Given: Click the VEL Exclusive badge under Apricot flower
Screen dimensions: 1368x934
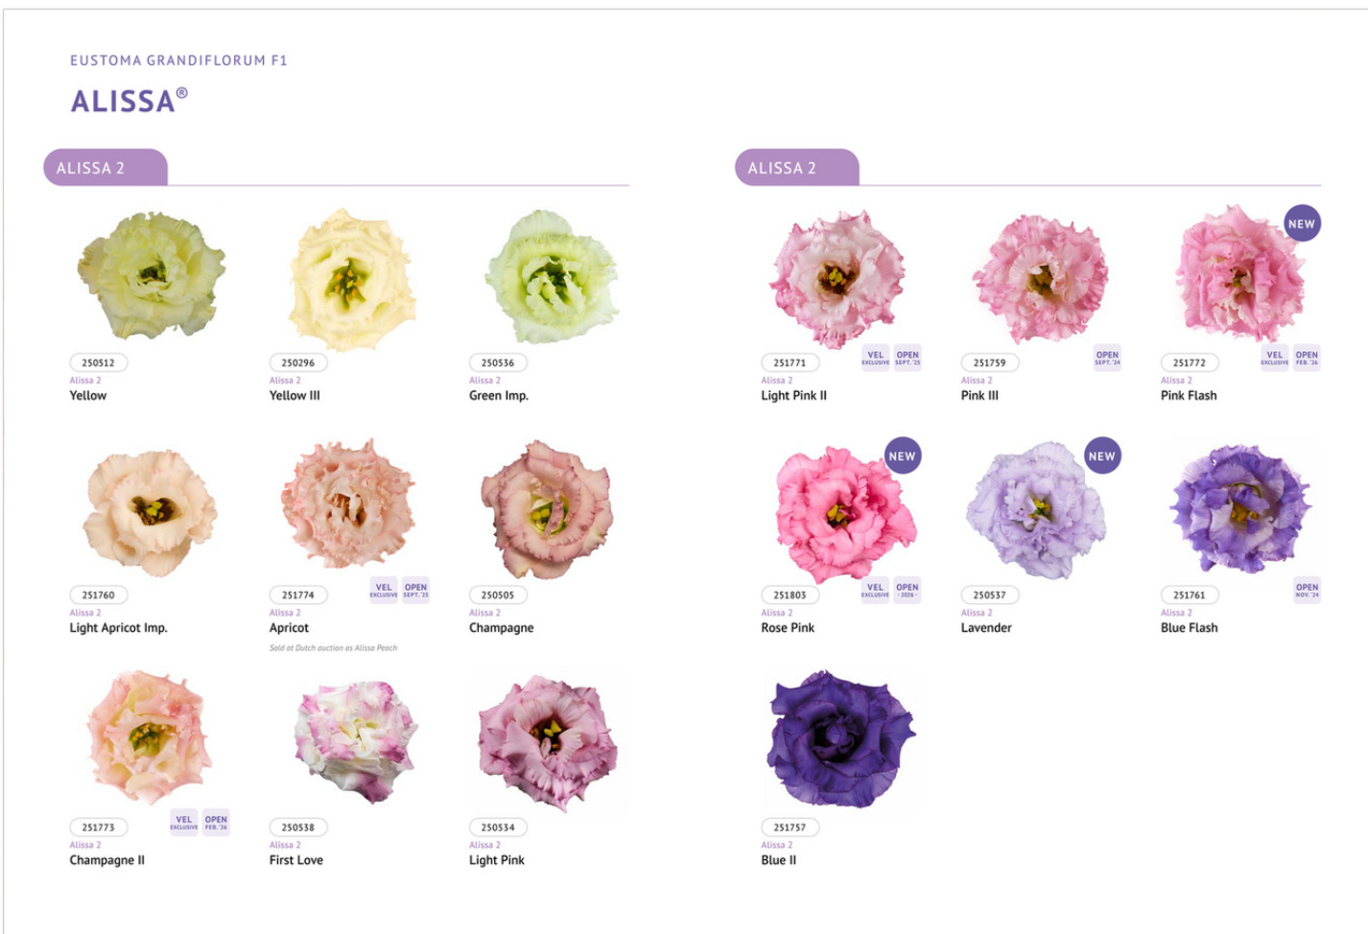Looking at the screenshot, I should [384, 590].
